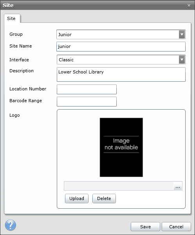Click the browse ellipsis button for logo file

178,186
